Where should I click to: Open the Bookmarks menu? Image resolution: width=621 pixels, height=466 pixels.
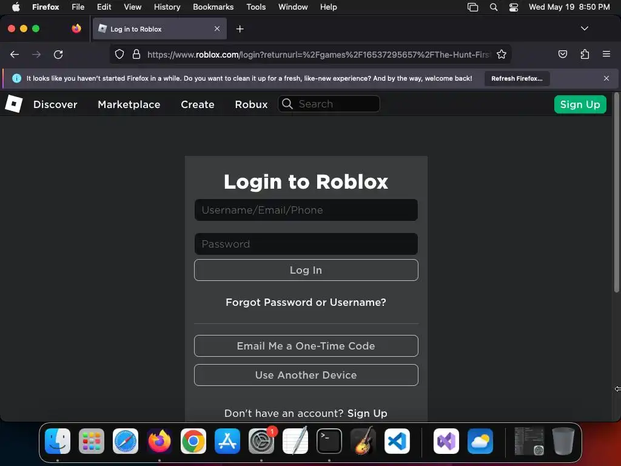(213, 7)
